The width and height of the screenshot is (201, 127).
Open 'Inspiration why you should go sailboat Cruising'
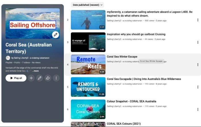click(136, 34)
